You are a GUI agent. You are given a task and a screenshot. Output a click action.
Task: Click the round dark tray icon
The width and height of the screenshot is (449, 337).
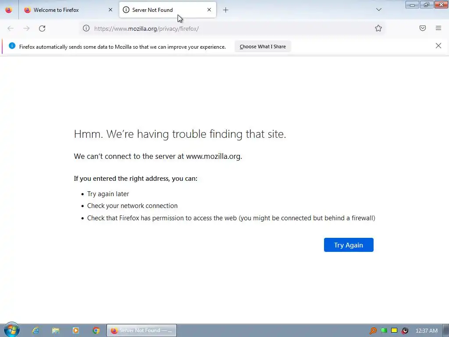(405, 331)
